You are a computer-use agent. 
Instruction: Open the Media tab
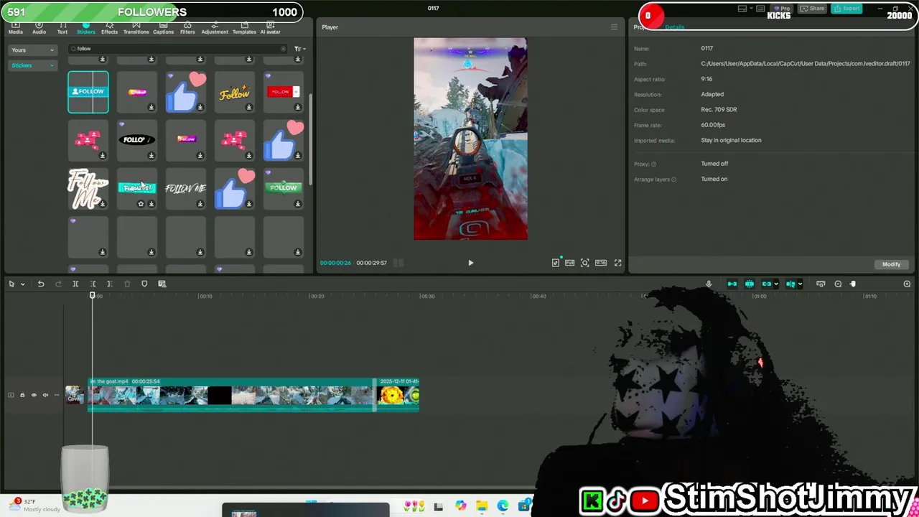coord(15,29)
